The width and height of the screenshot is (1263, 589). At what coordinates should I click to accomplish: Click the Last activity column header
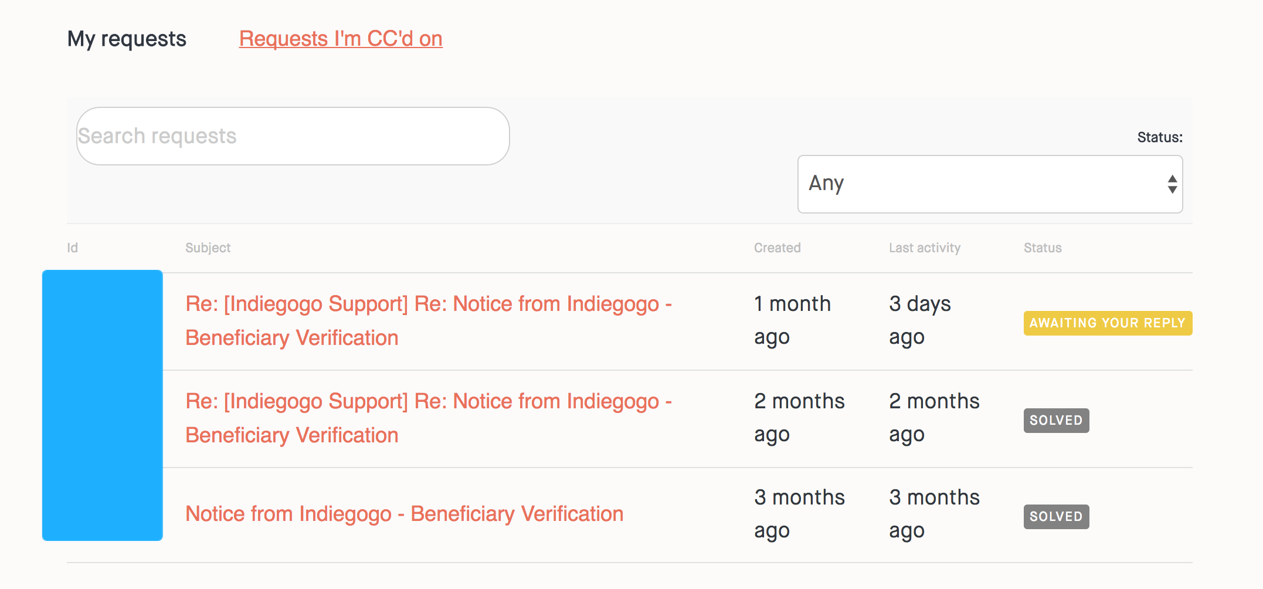pyautogui.click(x=925, y=248)
